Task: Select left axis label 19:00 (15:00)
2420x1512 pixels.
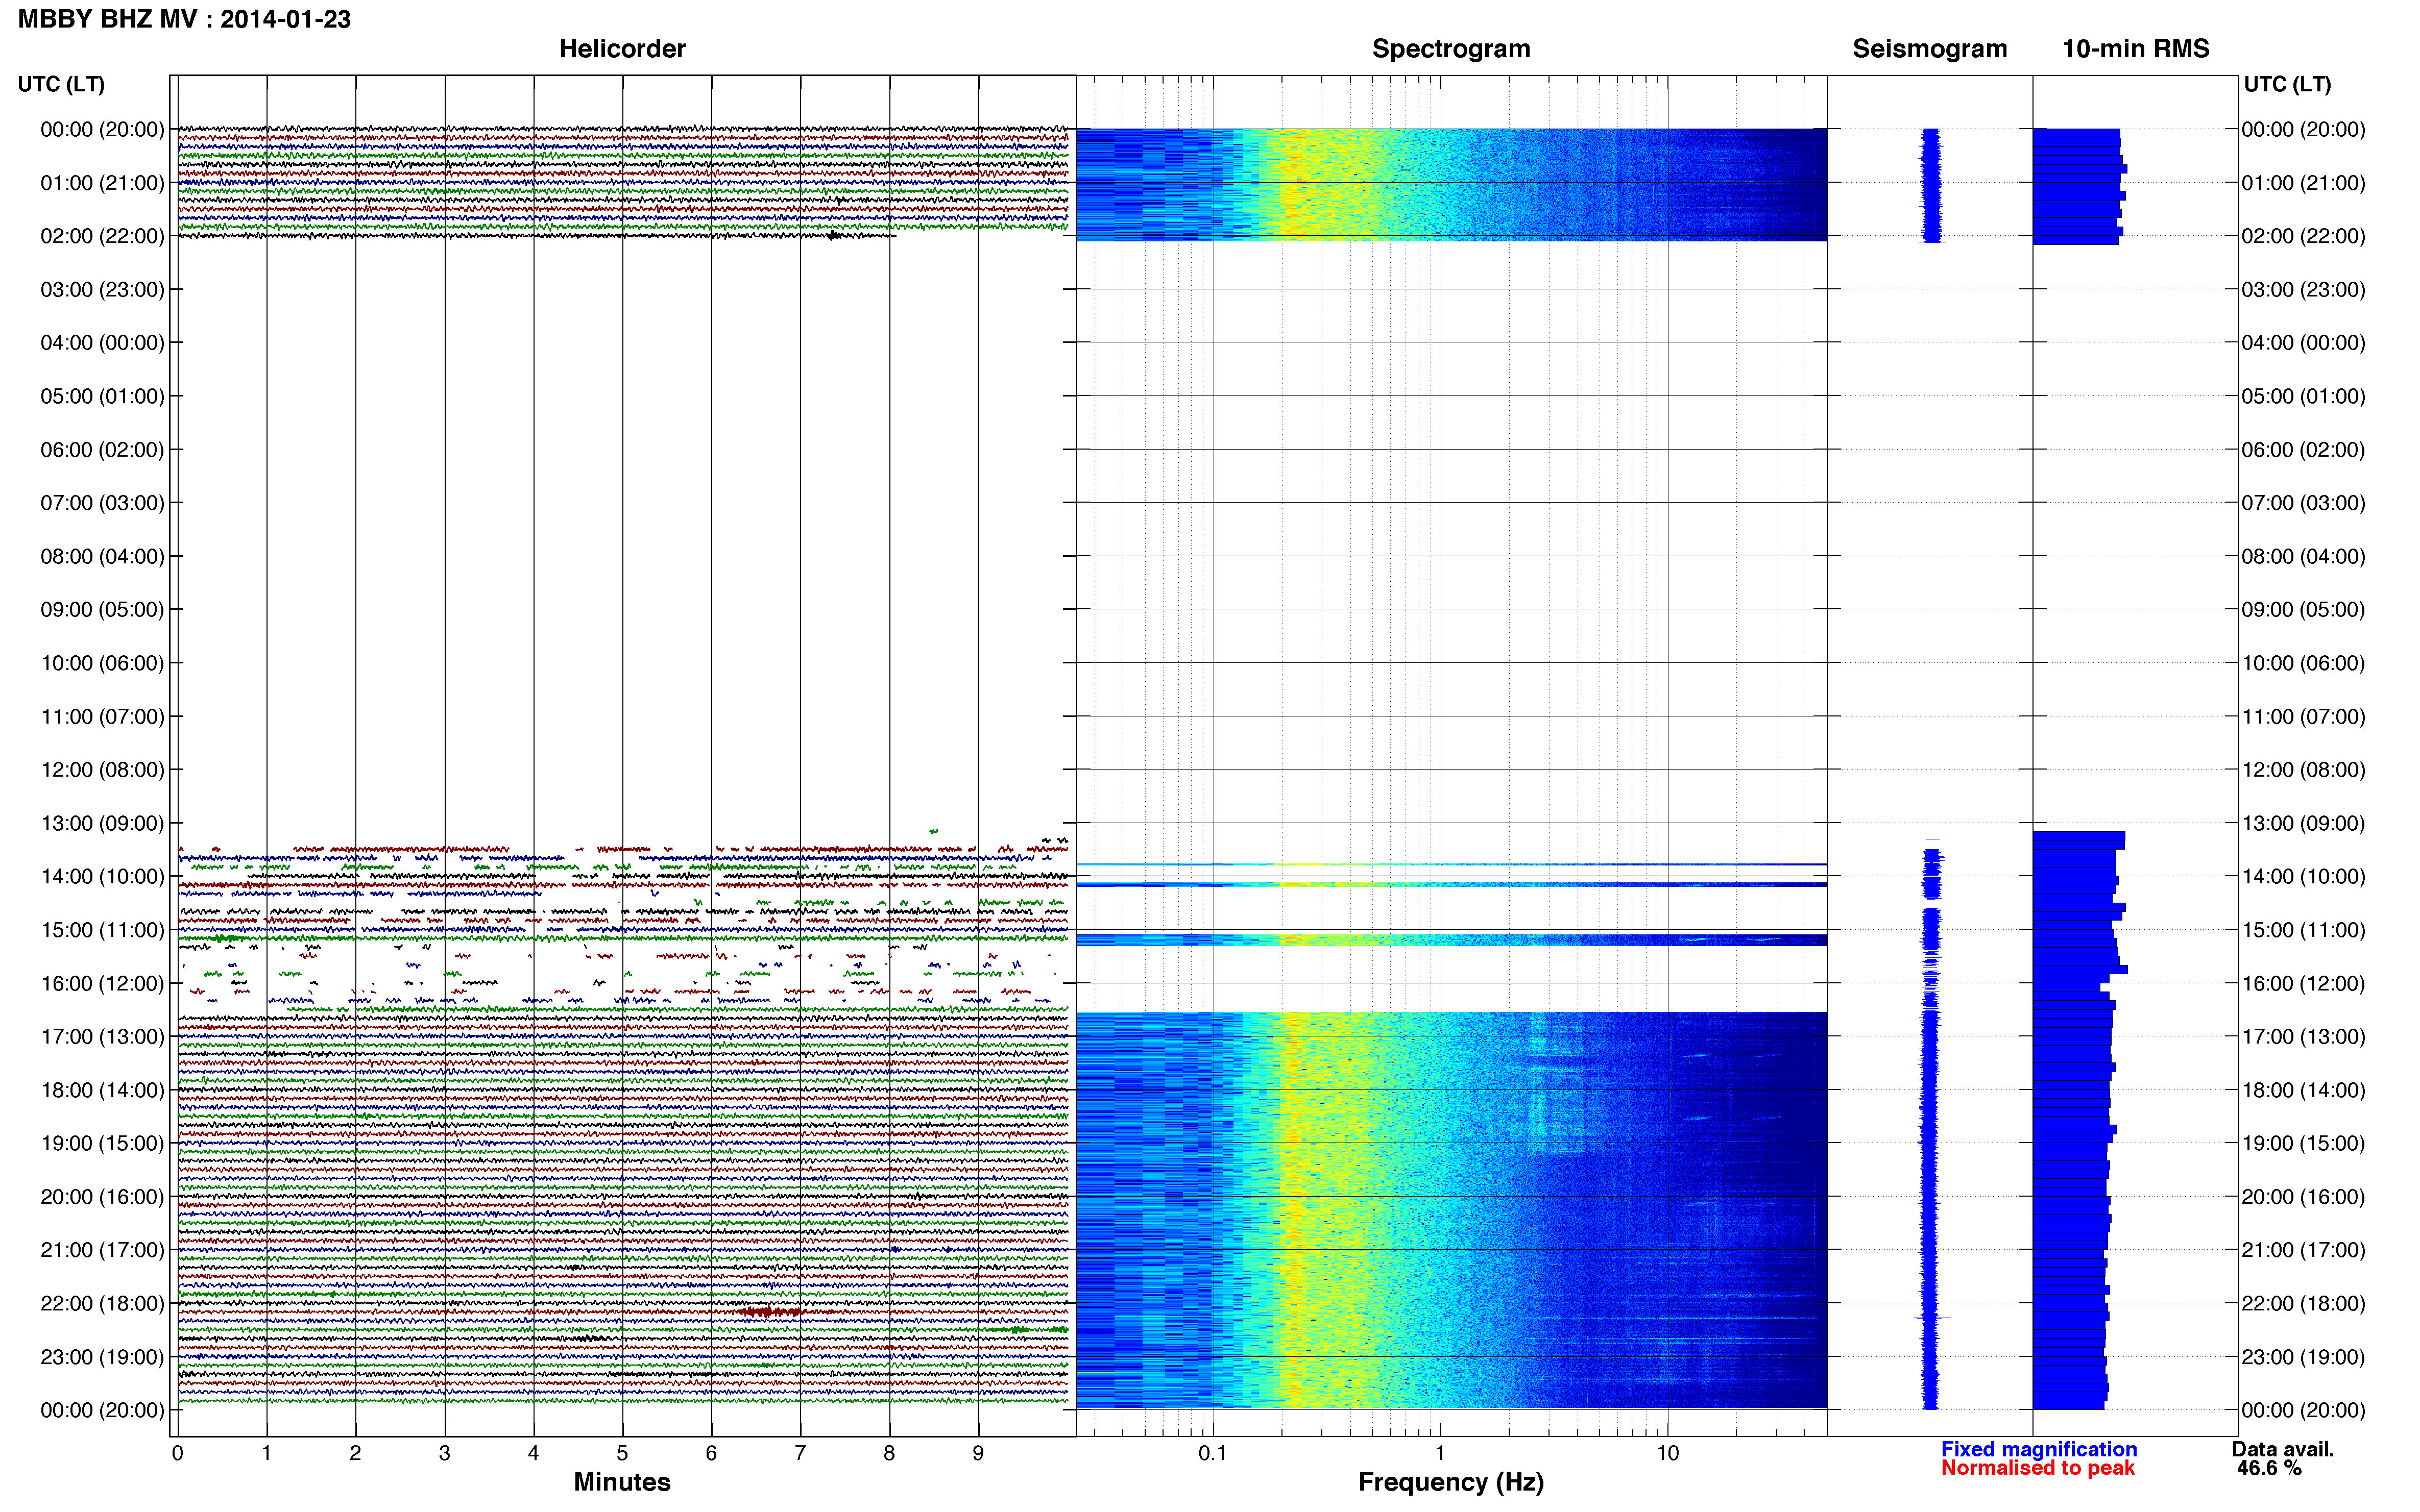Action: (102, 1143)
